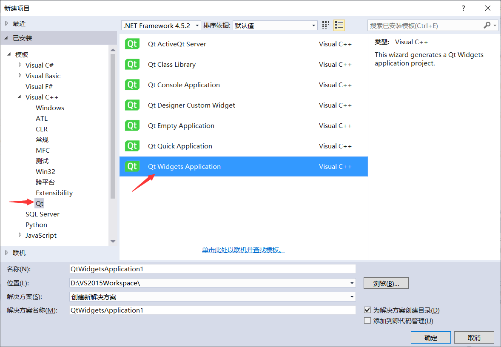Screen dimensions: 501x347
Task: Enable add to source control checkbox
Action: (367, 321)
